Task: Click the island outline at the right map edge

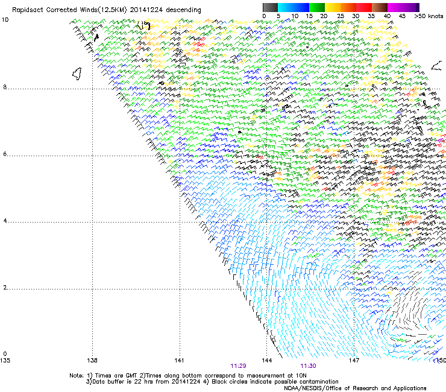Action: click(x=436, y=66)
